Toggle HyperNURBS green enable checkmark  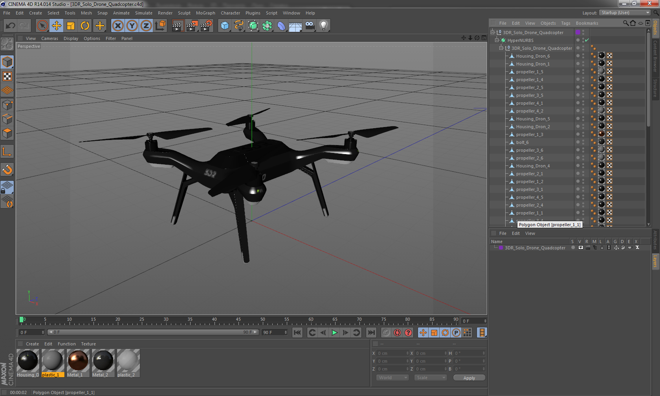point(587,40)
